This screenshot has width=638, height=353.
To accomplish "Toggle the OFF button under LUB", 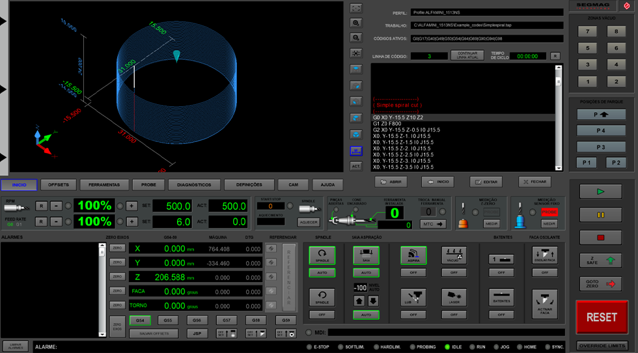I will point(413,315).
